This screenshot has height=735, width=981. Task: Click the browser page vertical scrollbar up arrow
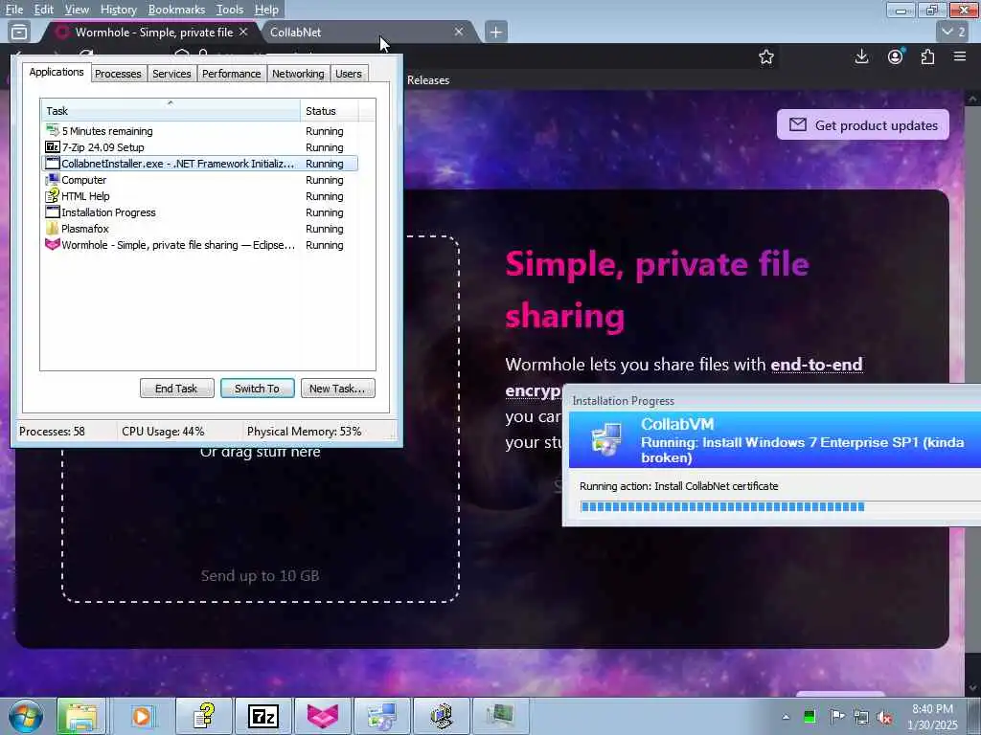973,99
